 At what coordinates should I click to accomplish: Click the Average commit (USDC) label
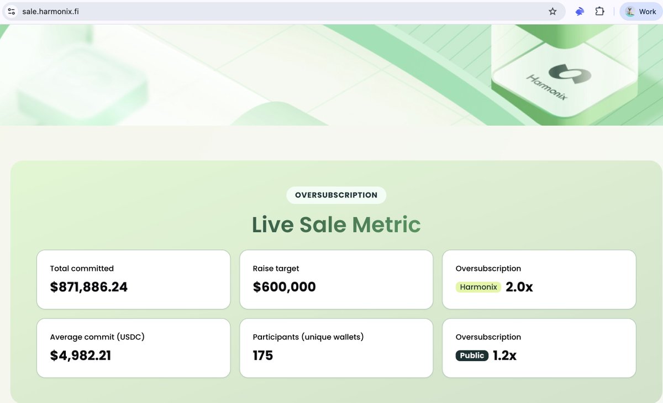click(x=97, y=337)
